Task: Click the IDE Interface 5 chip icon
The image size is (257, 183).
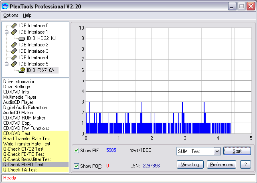Action: pos(14,64)
